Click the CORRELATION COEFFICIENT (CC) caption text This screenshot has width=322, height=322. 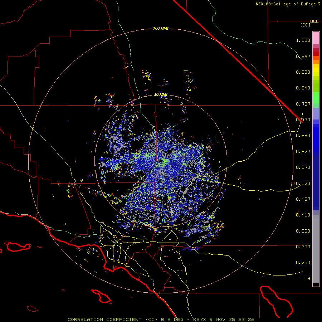point(112,319)
